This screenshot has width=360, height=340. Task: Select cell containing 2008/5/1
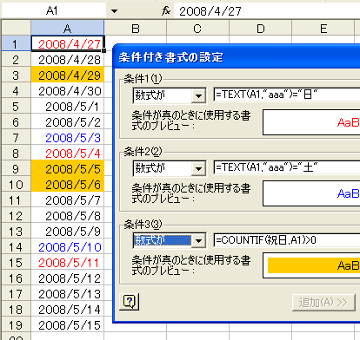(x=67, y=107)
